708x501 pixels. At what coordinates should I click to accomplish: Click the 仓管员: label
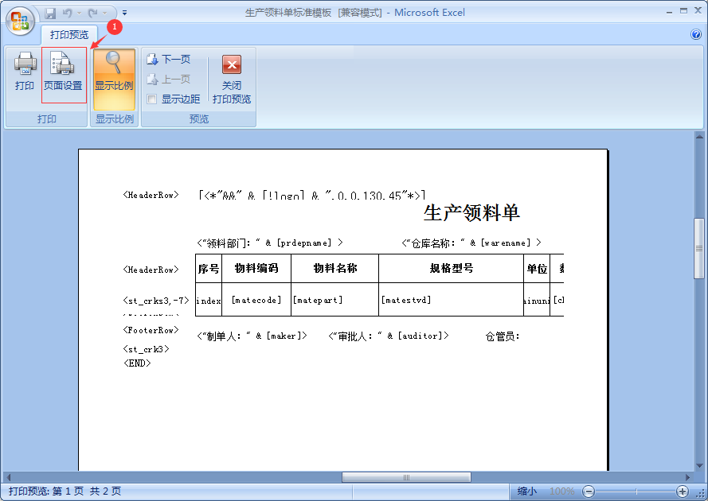tap(503, 336)
